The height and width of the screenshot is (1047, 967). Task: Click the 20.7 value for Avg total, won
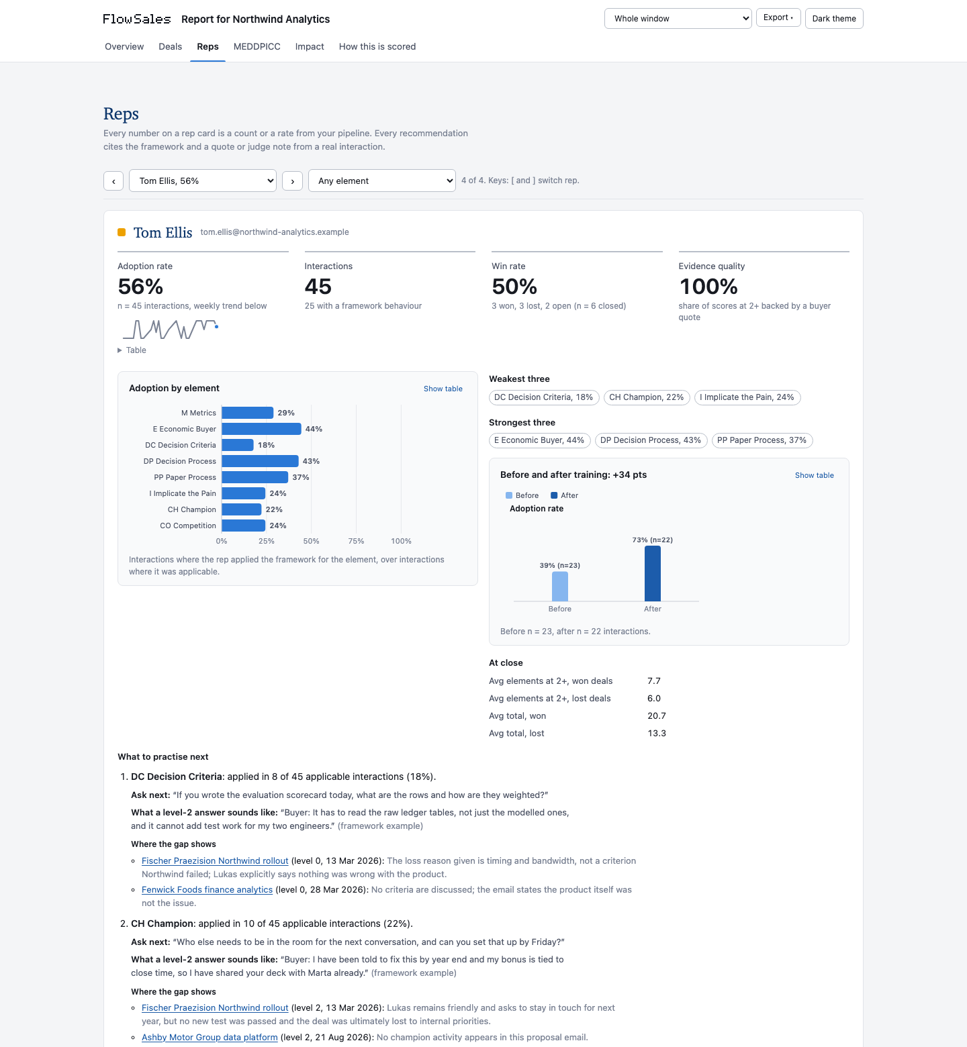[657, 716]
